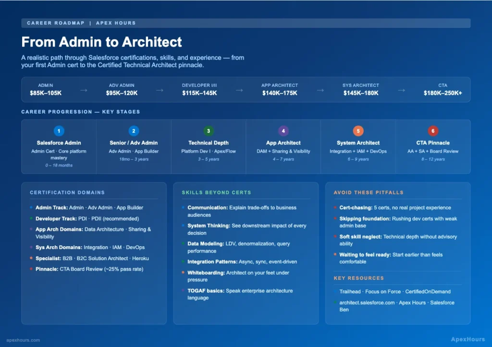Click the orange number 5 System Architect circle
Screen dimensions: 492x347
pyautogui.click(x=358, y=131)
